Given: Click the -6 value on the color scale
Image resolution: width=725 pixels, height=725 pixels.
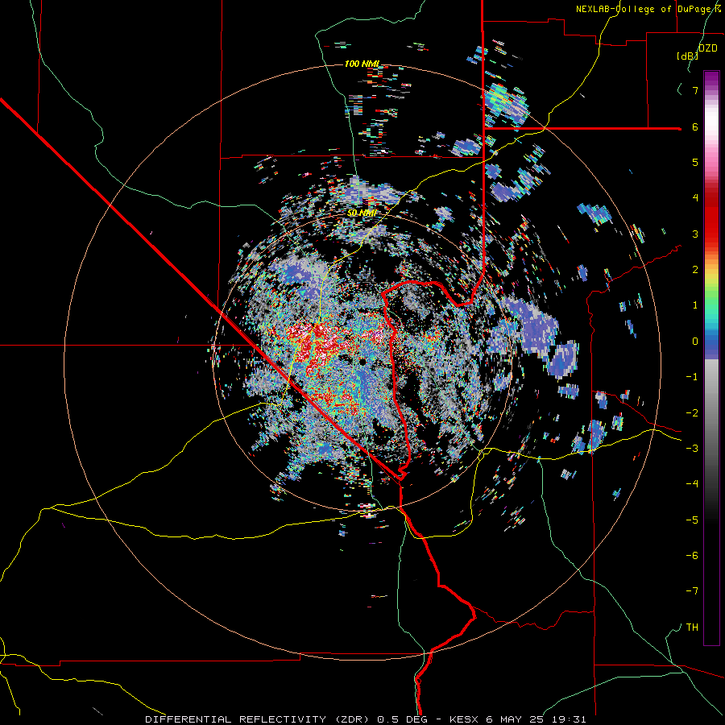Looking at the screenshot, I should click(x=692, y=556).
